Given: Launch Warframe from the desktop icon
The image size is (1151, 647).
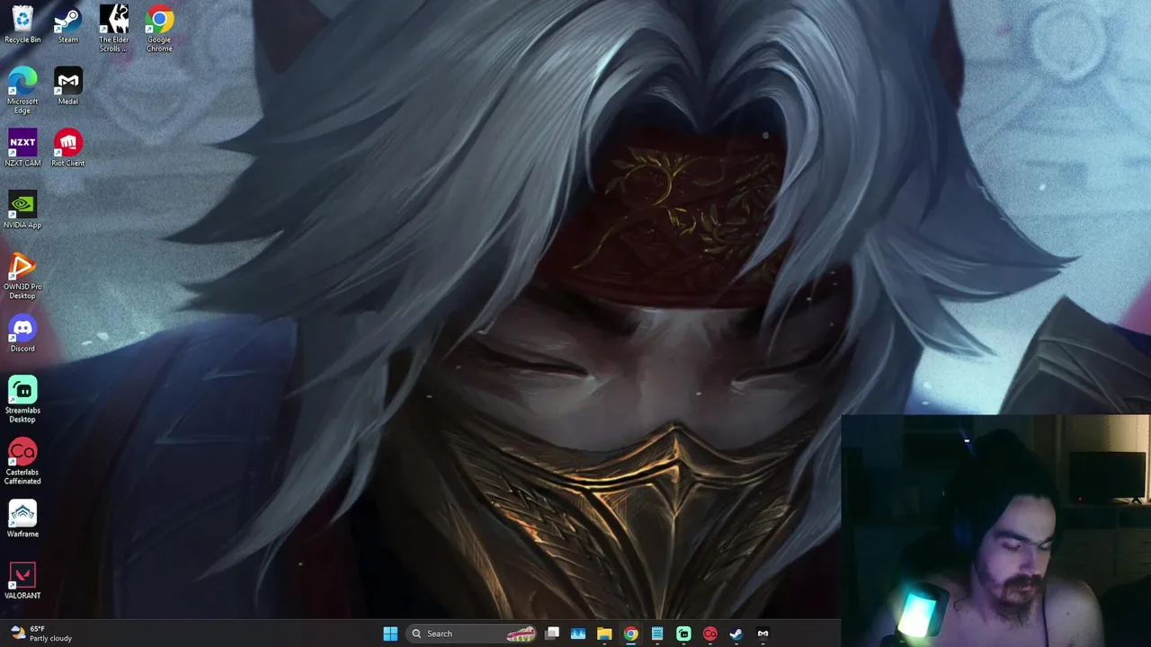Looking at the screenshot, I should point(22,518).
